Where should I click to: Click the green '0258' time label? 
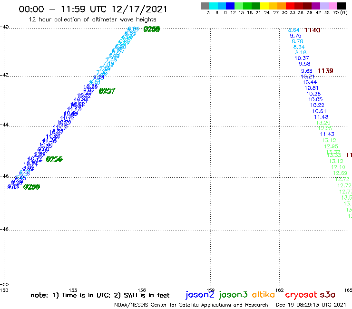click(x=152, y=29)
